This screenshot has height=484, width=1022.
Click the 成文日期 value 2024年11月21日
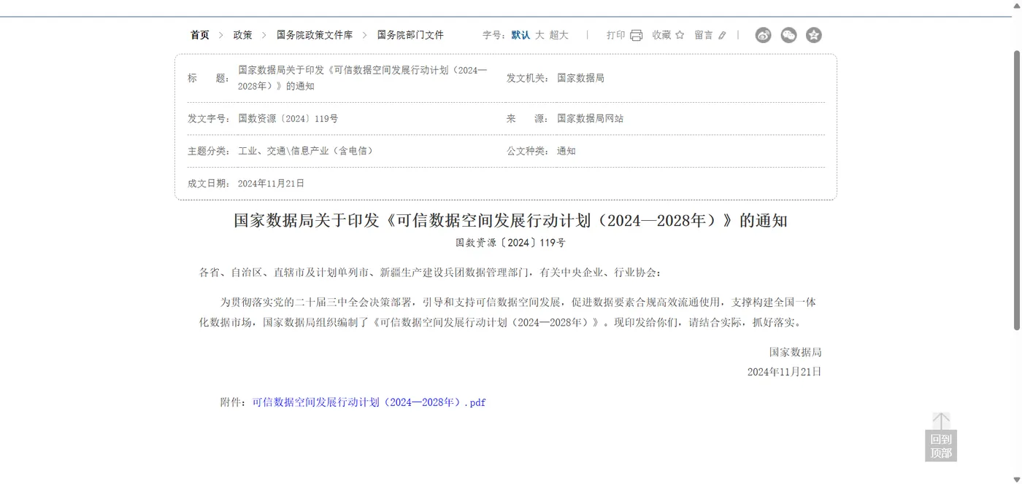pos(271,184)
